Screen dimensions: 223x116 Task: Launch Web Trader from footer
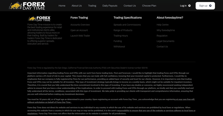pos(80,36)
